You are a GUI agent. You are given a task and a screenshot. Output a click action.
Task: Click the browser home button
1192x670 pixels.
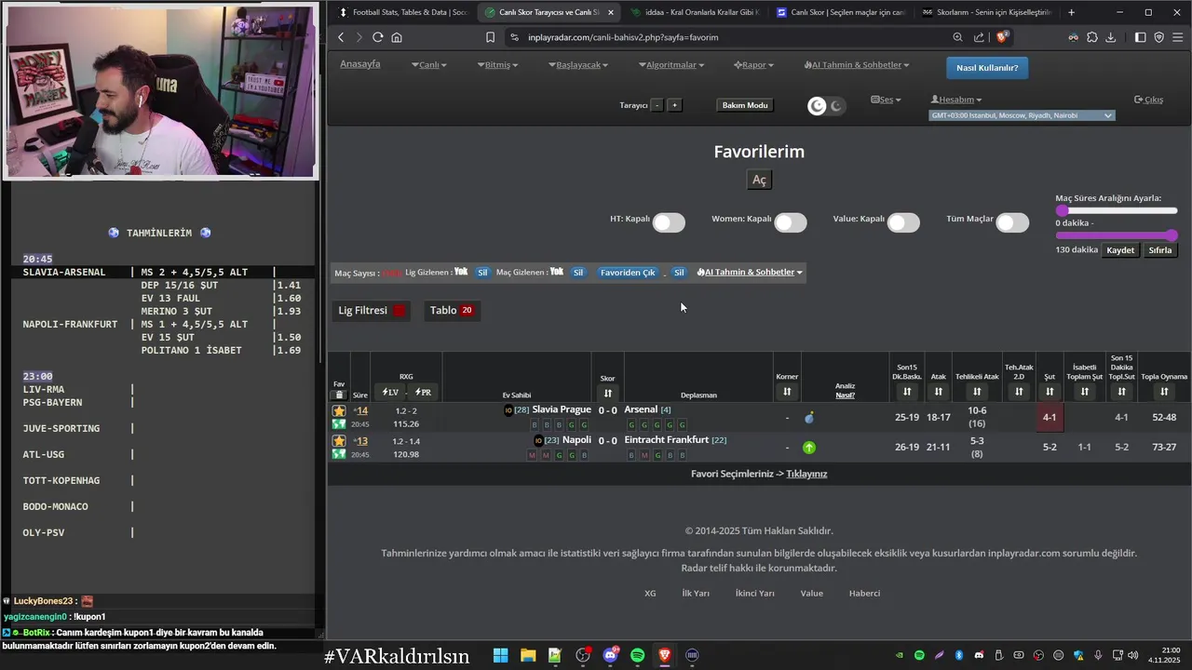397,37
